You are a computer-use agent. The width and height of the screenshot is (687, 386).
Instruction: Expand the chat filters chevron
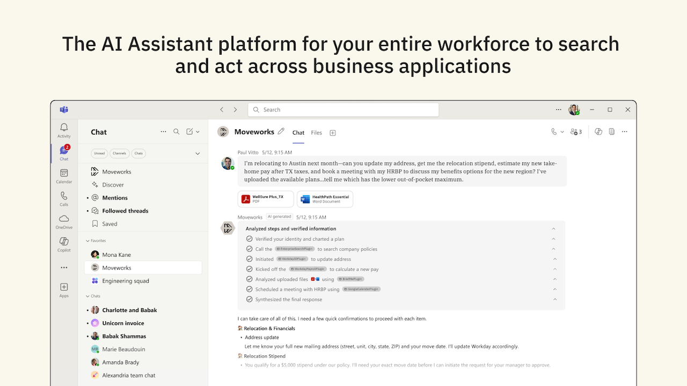198,153
